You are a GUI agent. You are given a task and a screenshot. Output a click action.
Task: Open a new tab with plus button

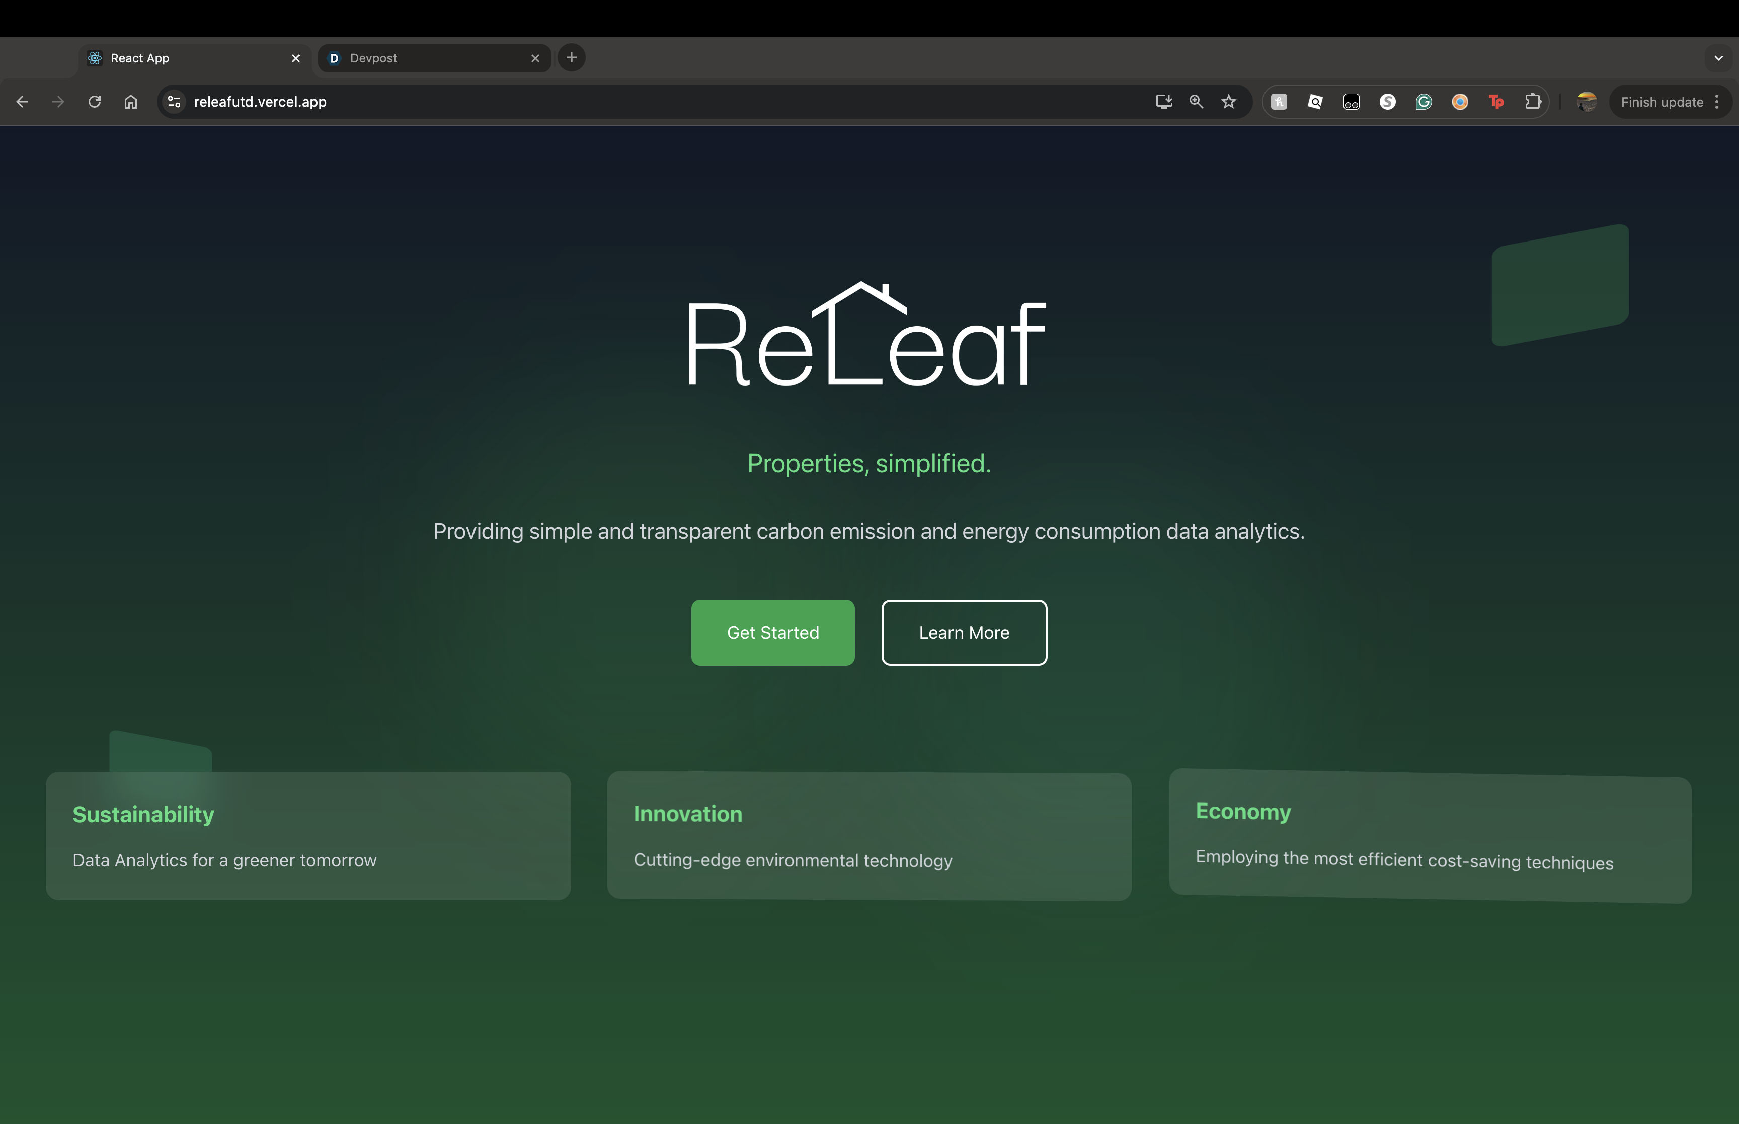[x=572, y=58]
